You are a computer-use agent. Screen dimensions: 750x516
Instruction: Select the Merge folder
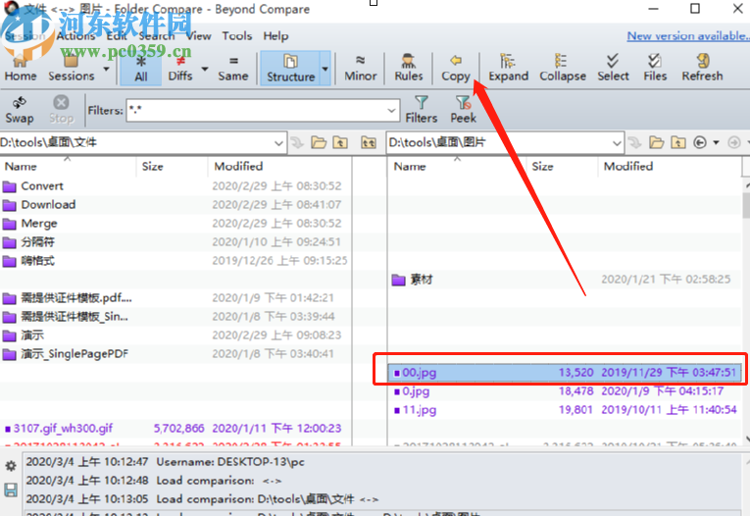pyautogui.click(x=175, y=224)
